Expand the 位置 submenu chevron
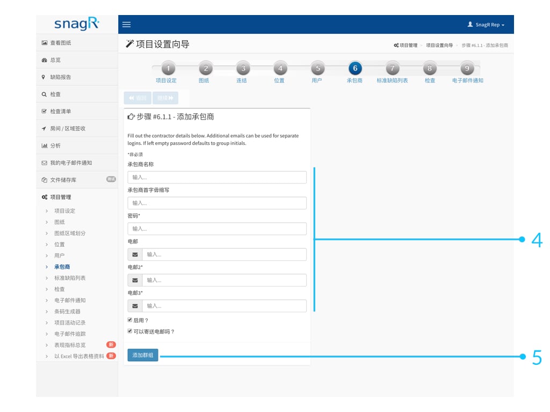The height and width of the screenshot is (412, 550). click(47, 245)
